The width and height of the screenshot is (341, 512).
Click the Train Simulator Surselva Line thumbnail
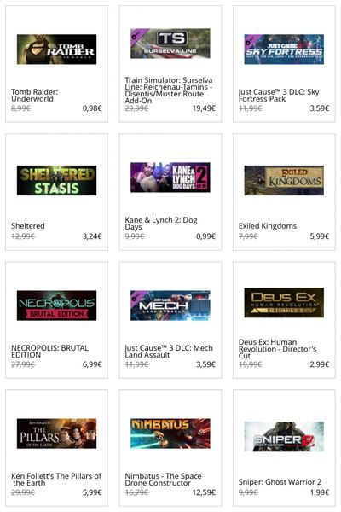[170, 44]
